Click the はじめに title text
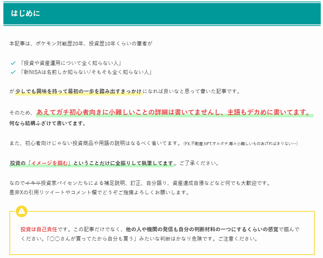Image resolution: width=323 pixels, height=258 pixels. (25, 12)
